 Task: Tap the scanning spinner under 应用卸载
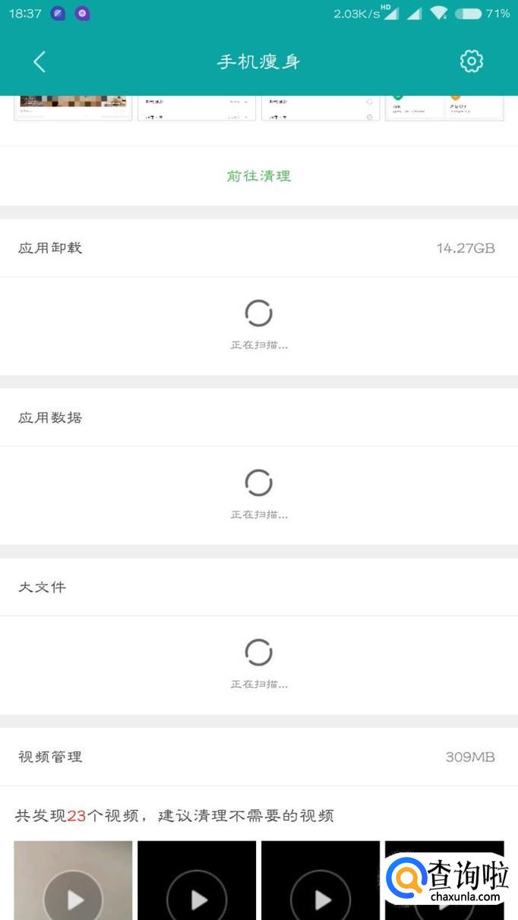click(x=258, y=313)
